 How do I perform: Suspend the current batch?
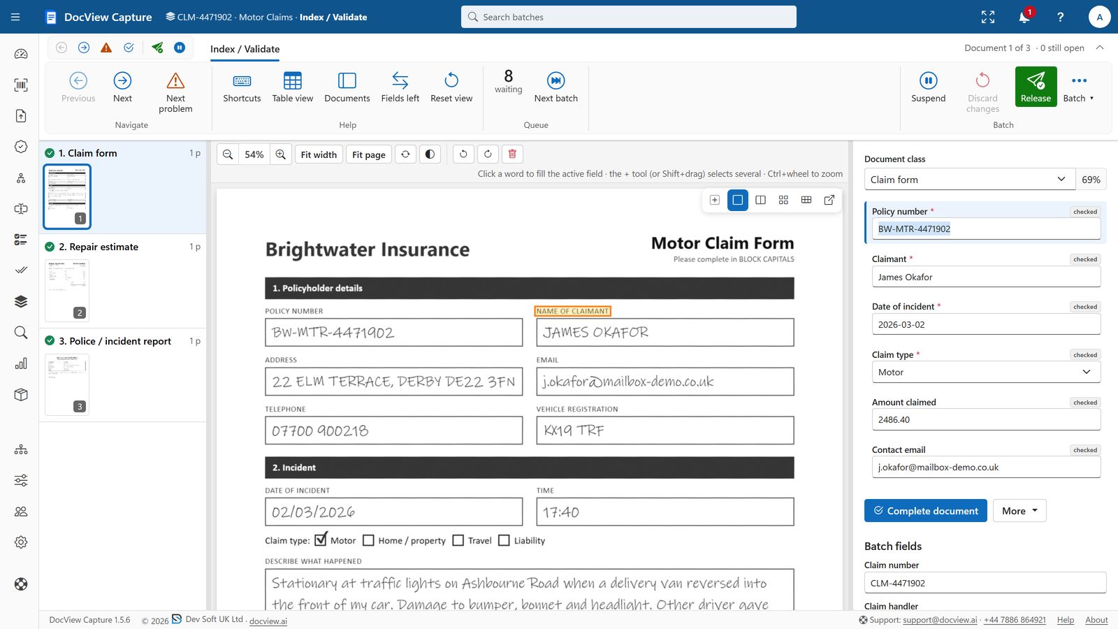pos(928,88)
